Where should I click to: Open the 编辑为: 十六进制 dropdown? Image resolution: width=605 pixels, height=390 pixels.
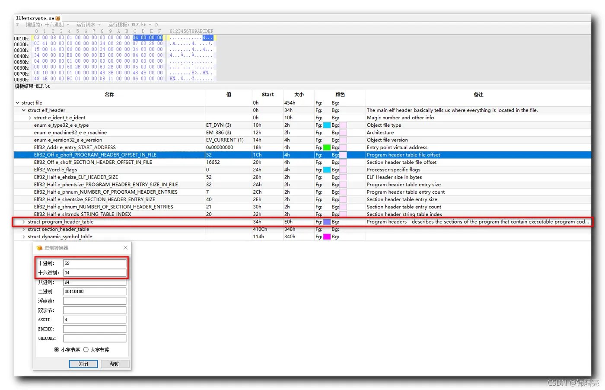coord(47,25)
